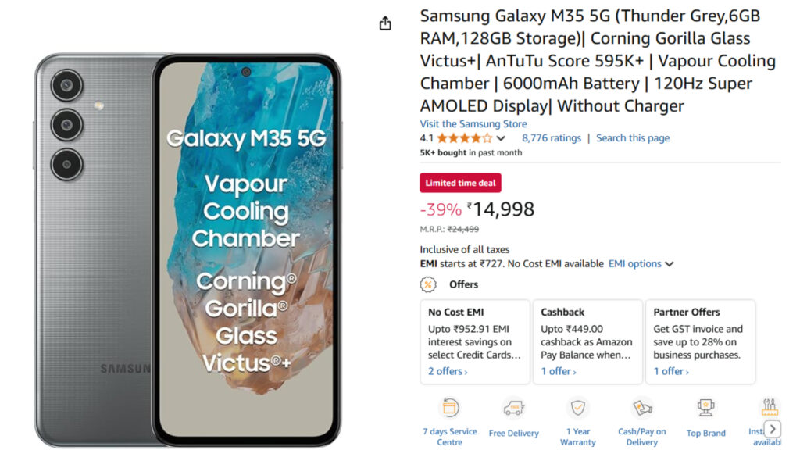Open 2 offers under No Cost EMI

tap(445, 371)
